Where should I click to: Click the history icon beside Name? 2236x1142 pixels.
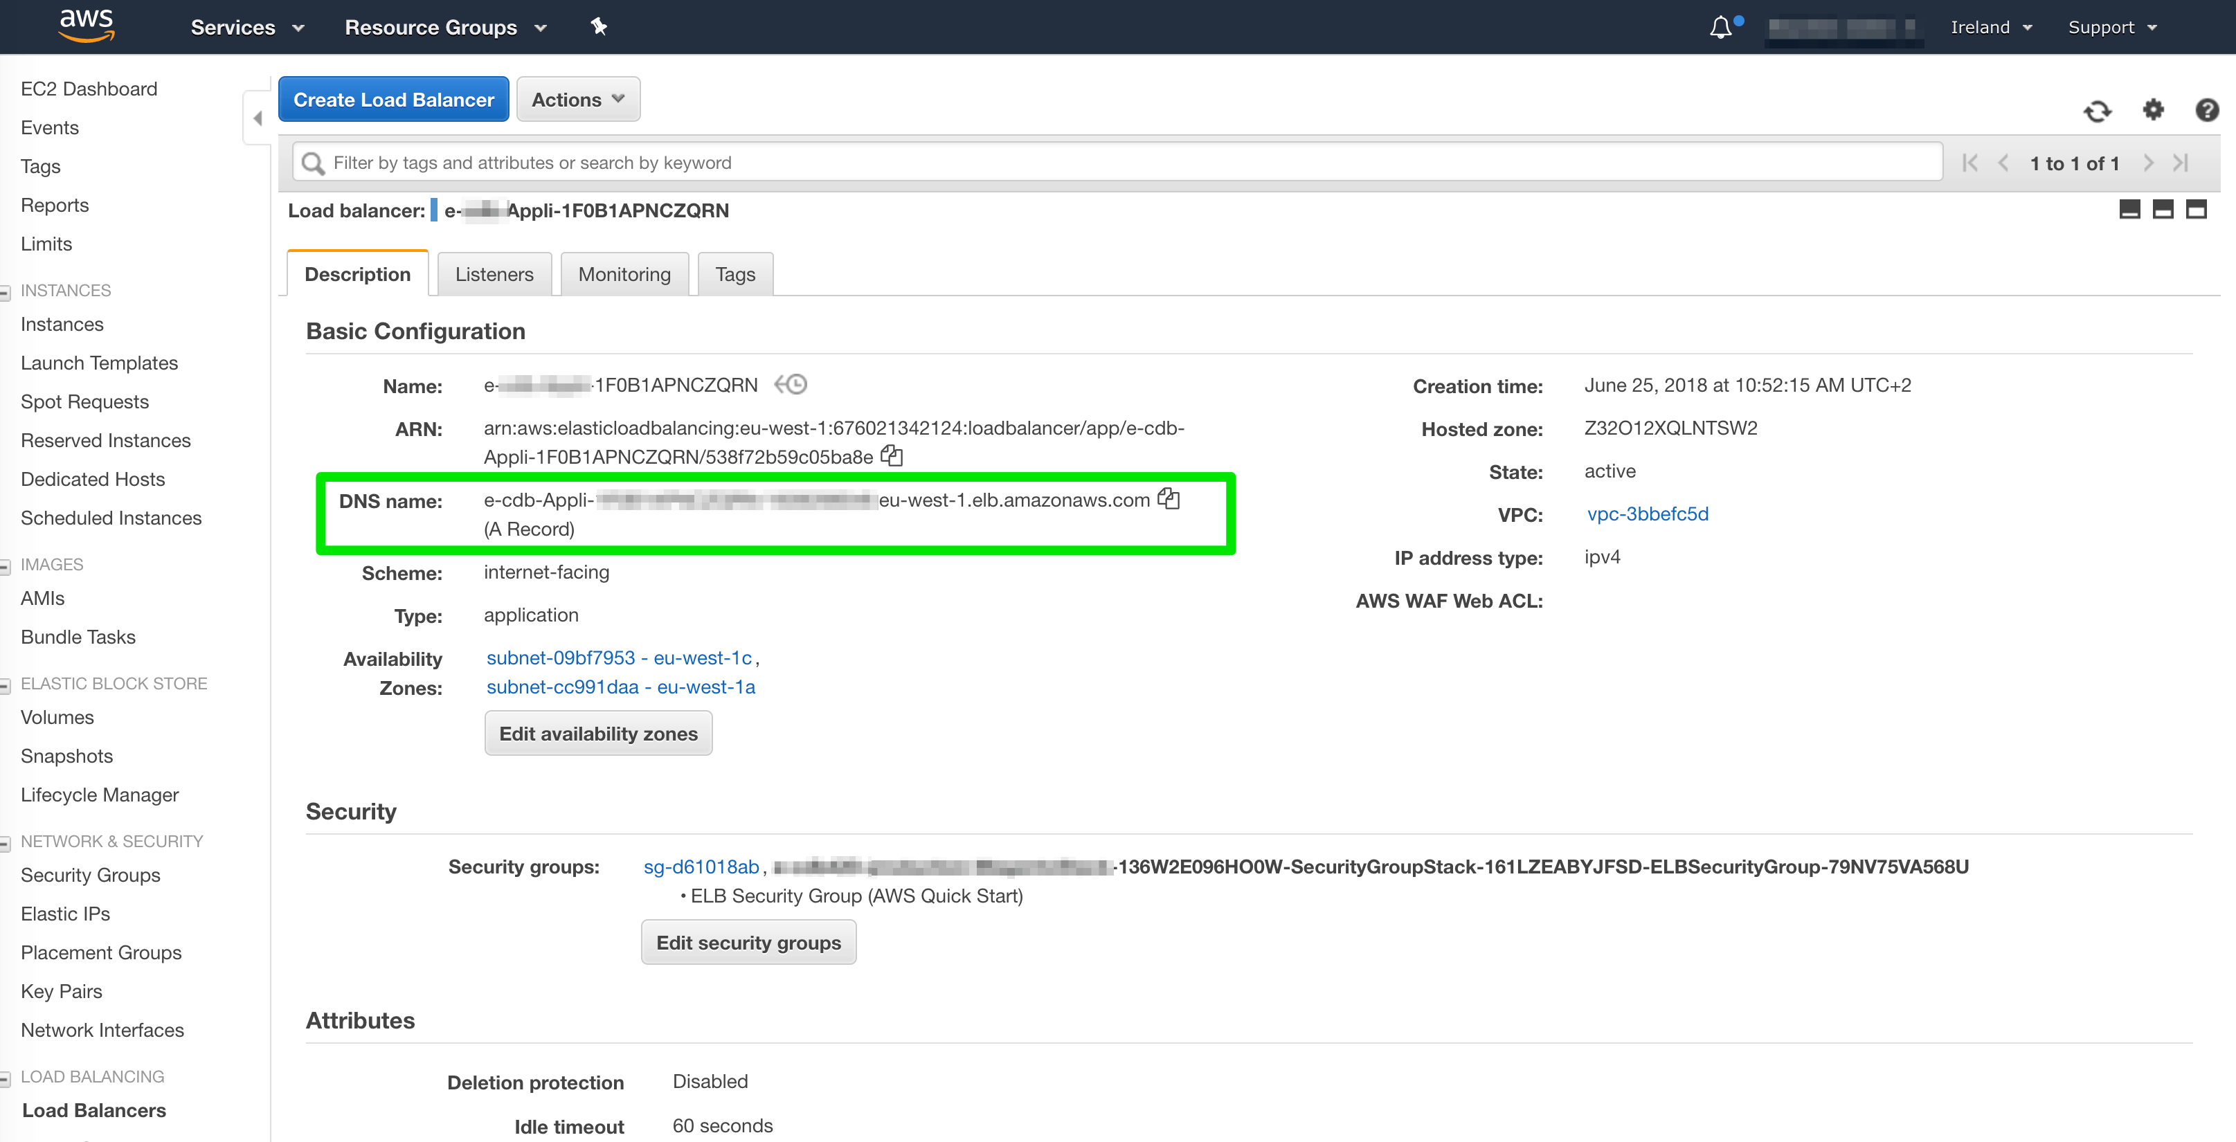pyautogui.click(x=791, y=384)
